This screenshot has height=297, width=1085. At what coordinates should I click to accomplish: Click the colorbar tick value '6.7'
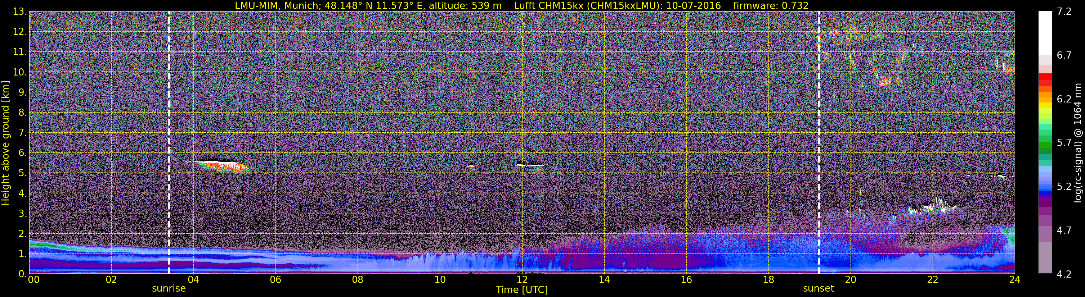point(1064,55)
